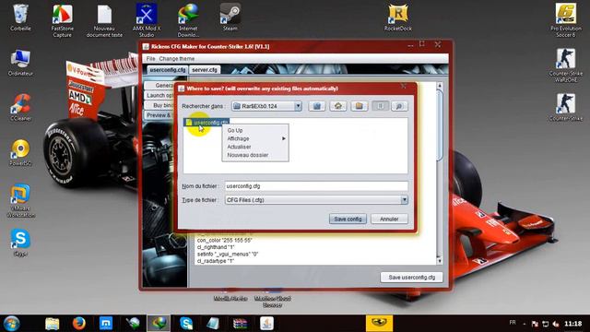The height and width of the screenshot is (332, 590).
Task: Switch to the userconfig.cfg tab
Action: [167, 70]
